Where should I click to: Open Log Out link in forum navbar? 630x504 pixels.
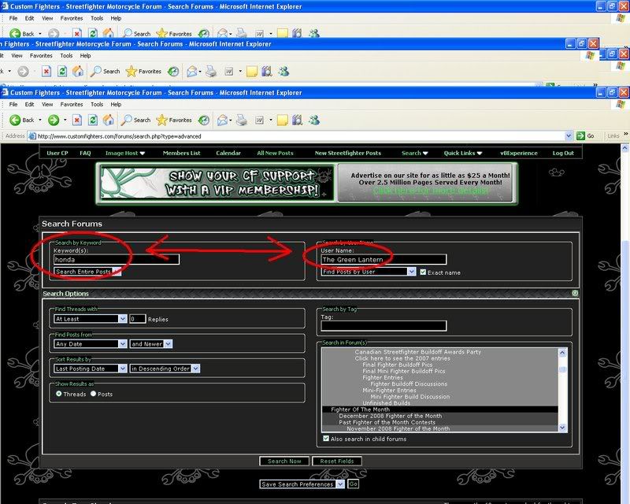tap(563, 153)
